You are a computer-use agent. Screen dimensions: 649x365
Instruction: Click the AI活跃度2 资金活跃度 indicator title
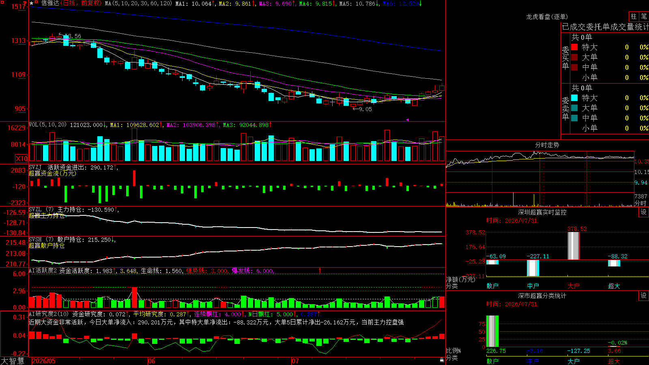[72, 271]
